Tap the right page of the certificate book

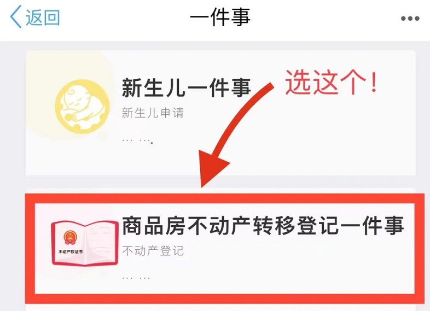(x=101, y=242)
